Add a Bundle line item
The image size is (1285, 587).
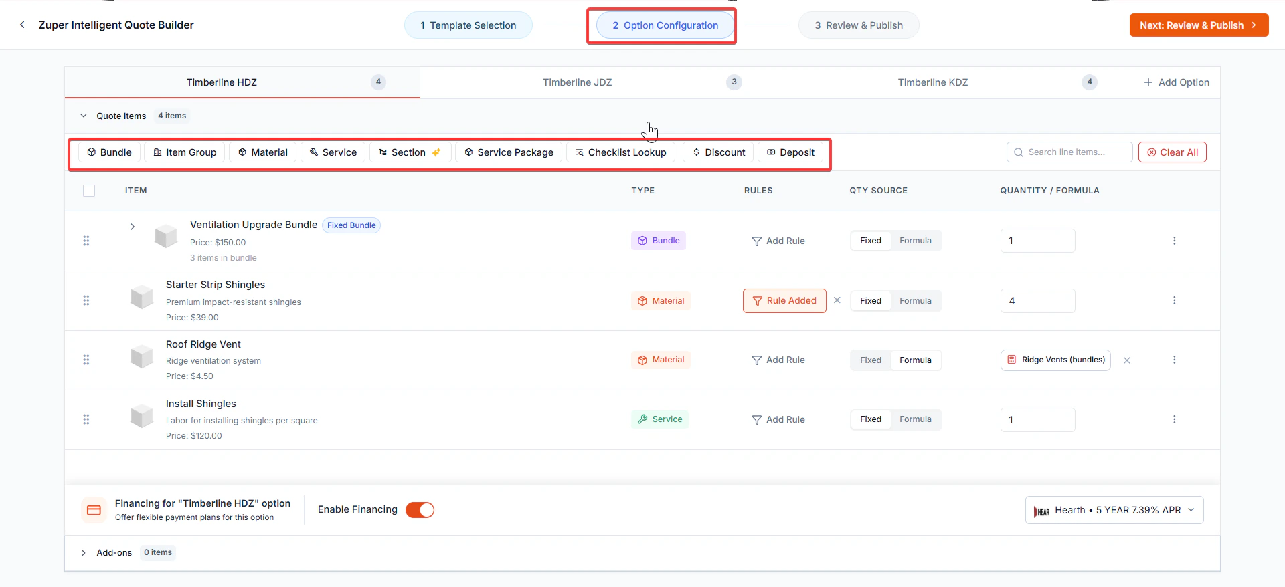point(109,152)
